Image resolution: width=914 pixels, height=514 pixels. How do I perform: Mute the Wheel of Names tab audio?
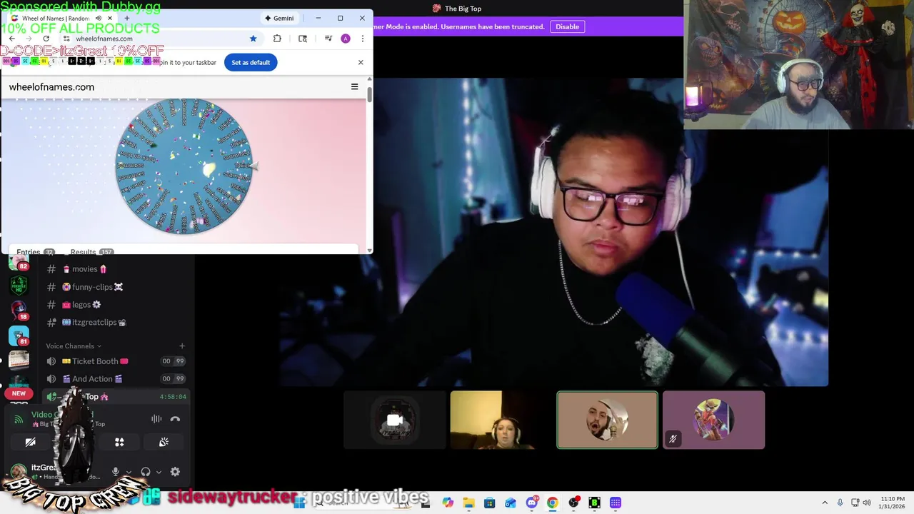tap(99, 18)
